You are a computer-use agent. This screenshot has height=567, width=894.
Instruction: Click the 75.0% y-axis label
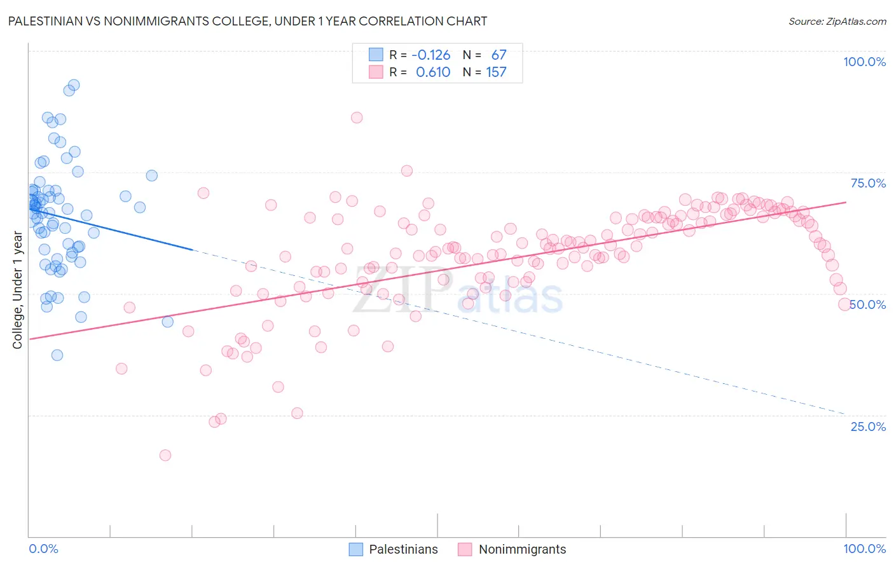pos(868,183)
